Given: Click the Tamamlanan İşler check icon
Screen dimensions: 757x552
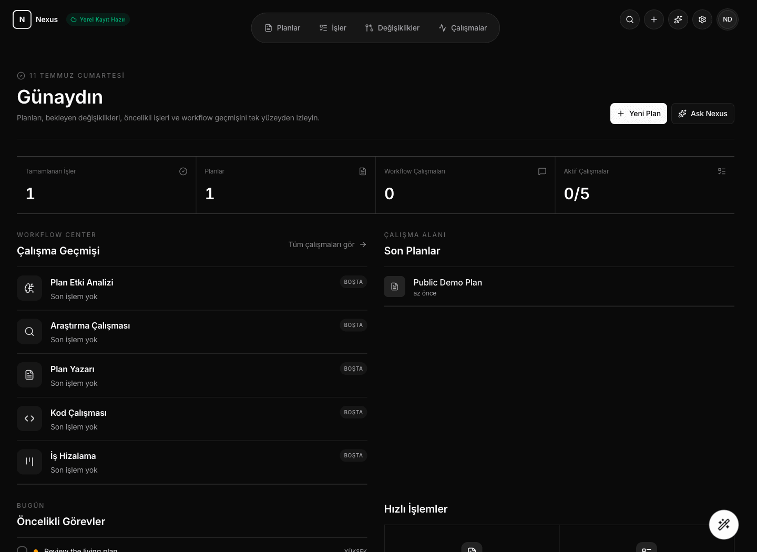Looking at the screenshot, I should point(183,171).
